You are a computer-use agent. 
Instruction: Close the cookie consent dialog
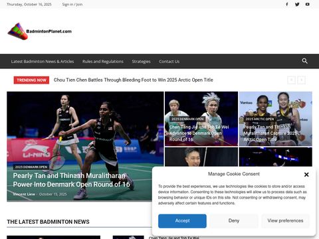pyautogui.click(x=306, y=175)
